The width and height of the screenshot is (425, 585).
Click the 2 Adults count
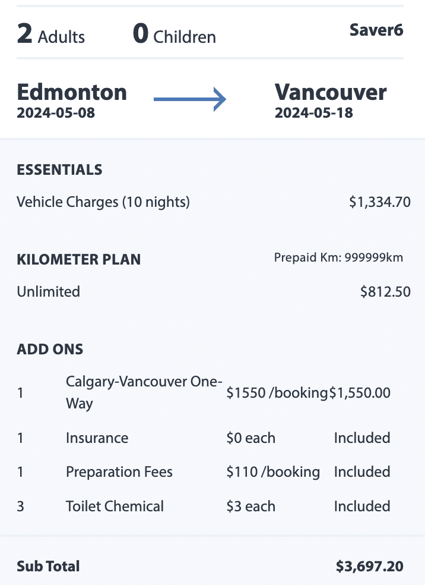[x=51, y=35]
